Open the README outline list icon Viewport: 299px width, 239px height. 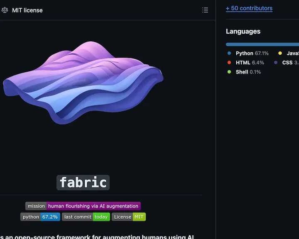tap(205, 10)
